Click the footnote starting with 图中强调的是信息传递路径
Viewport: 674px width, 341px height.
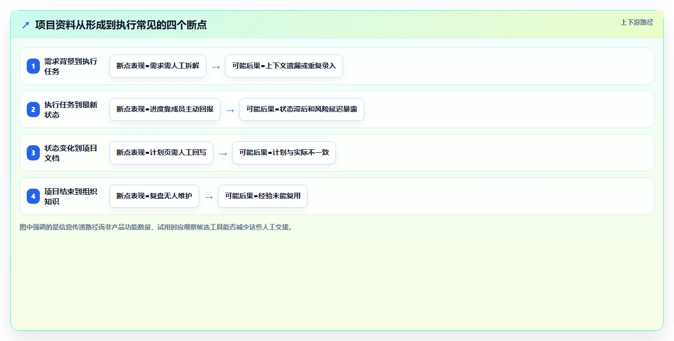click(x=156, y=227)
